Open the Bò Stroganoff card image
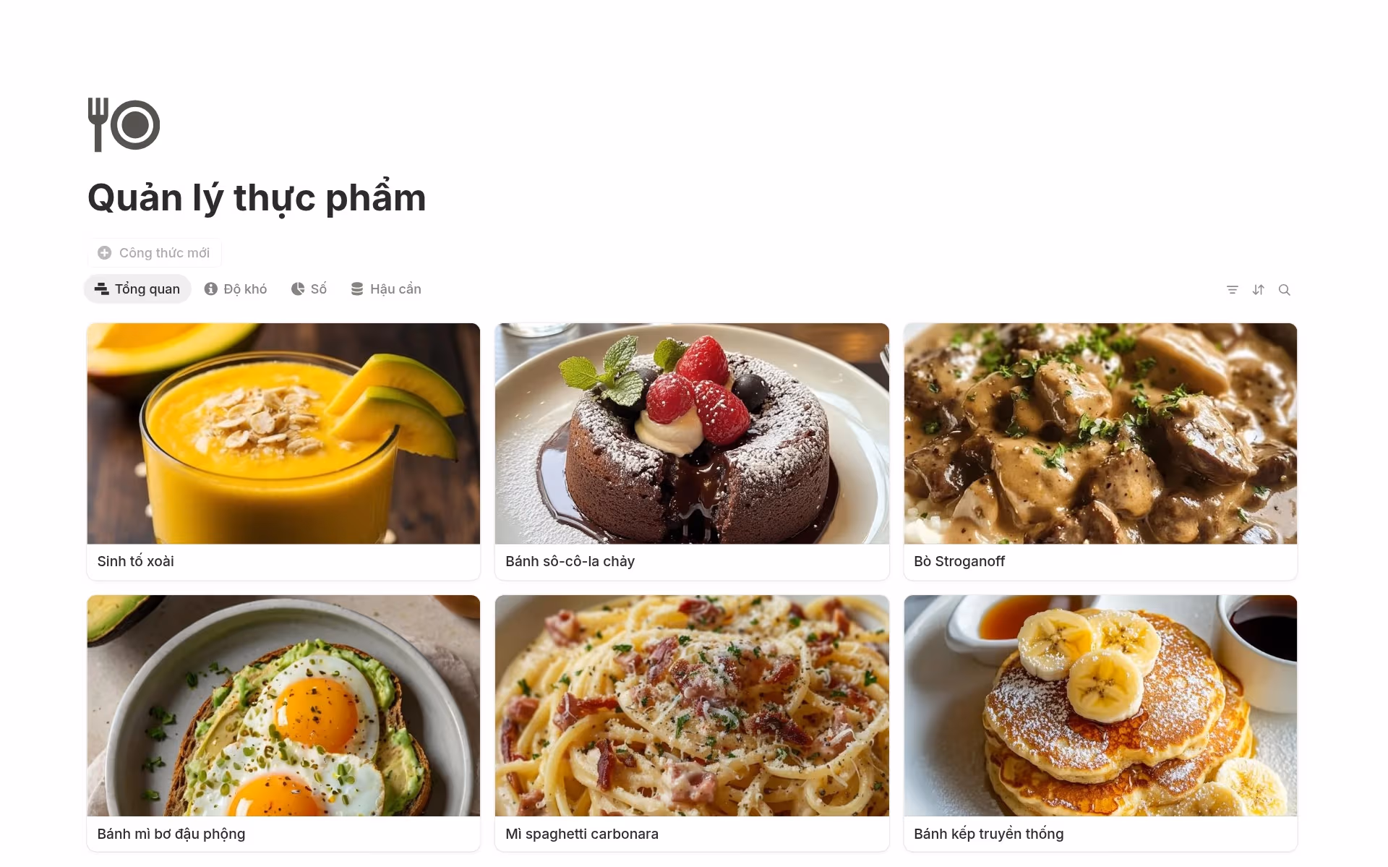The width and height of the screenshot is (1388, 867). [x=1100, y=434]
